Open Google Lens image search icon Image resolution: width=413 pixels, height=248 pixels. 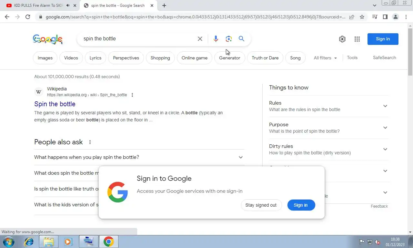click(x=229, y=39)
